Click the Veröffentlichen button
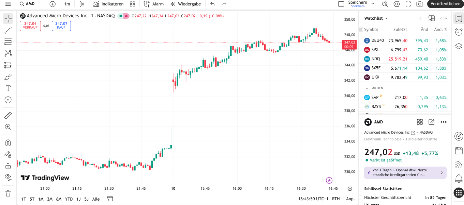Screen dimensions: 464x205 coord(445,4)
